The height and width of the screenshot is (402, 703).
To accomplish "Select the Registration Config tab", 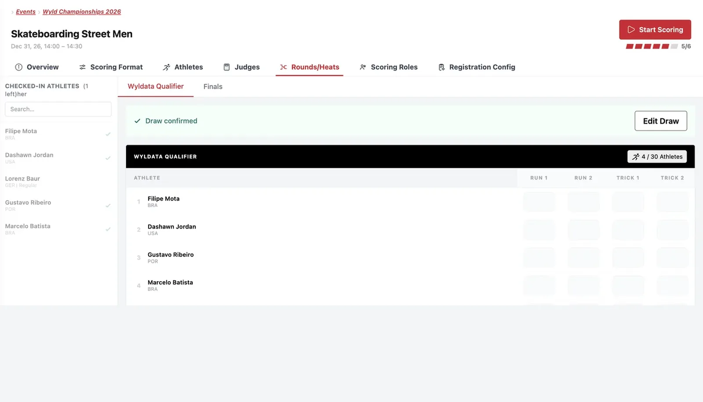I will (477, 67).
